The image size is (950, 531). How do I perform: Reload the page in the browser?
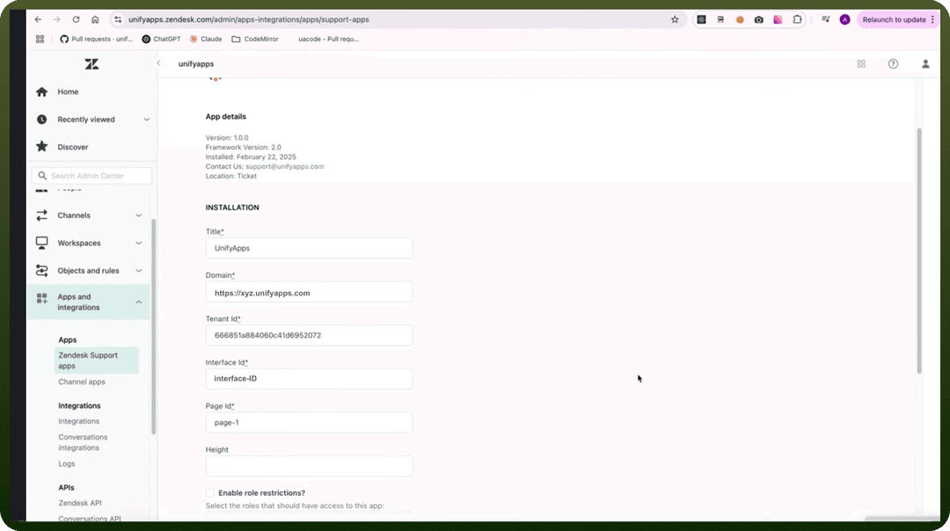[x=76, y=19]
